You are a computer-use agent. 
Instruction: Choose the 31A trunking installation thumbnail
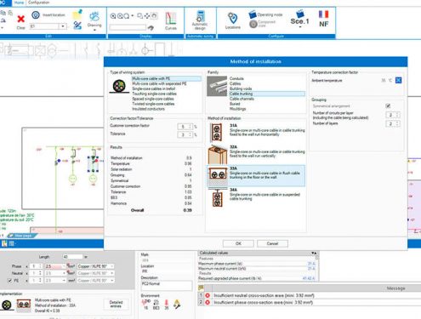[217, 133]
